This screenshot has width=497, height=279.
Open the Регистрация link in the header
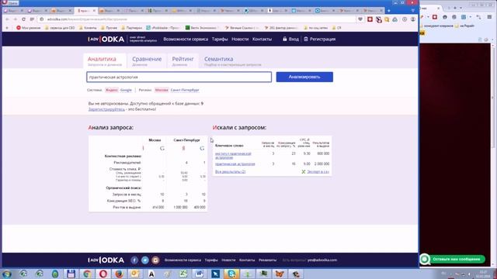319,39
